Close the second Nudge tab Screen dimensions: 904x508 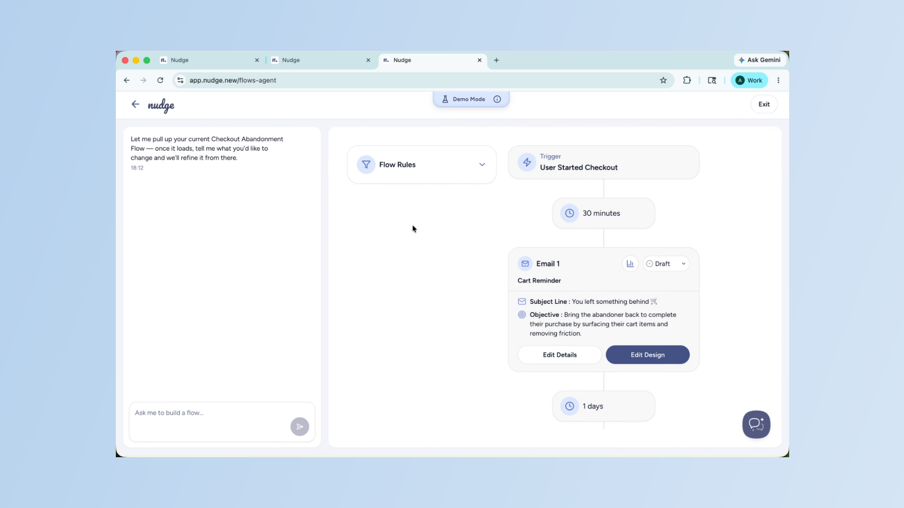point(368,60)
